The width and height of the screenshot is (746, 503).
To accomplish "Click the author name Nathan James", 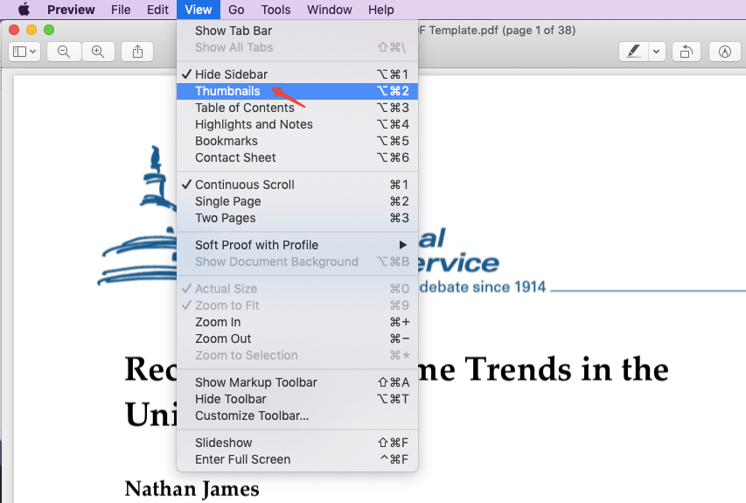I will (192, 489).
